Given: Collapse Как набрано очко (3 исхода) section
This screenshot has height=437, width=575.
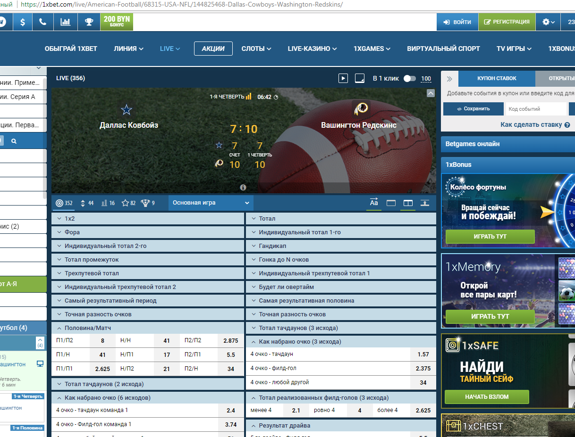Looking at the screenshot, I should click(341, 342).
